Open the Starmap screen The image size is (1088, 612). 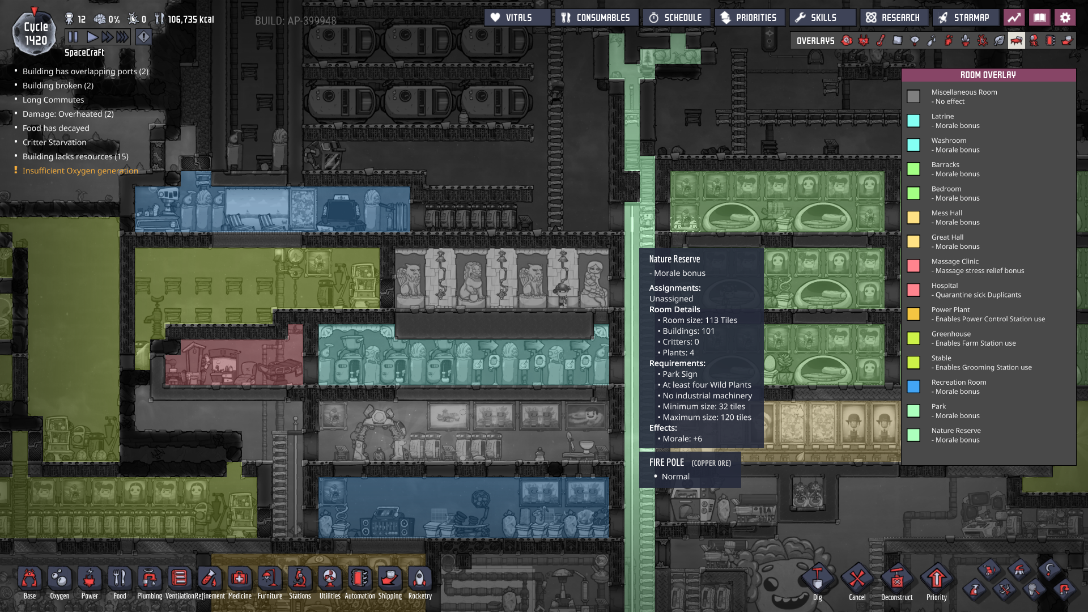coord(964,18)
